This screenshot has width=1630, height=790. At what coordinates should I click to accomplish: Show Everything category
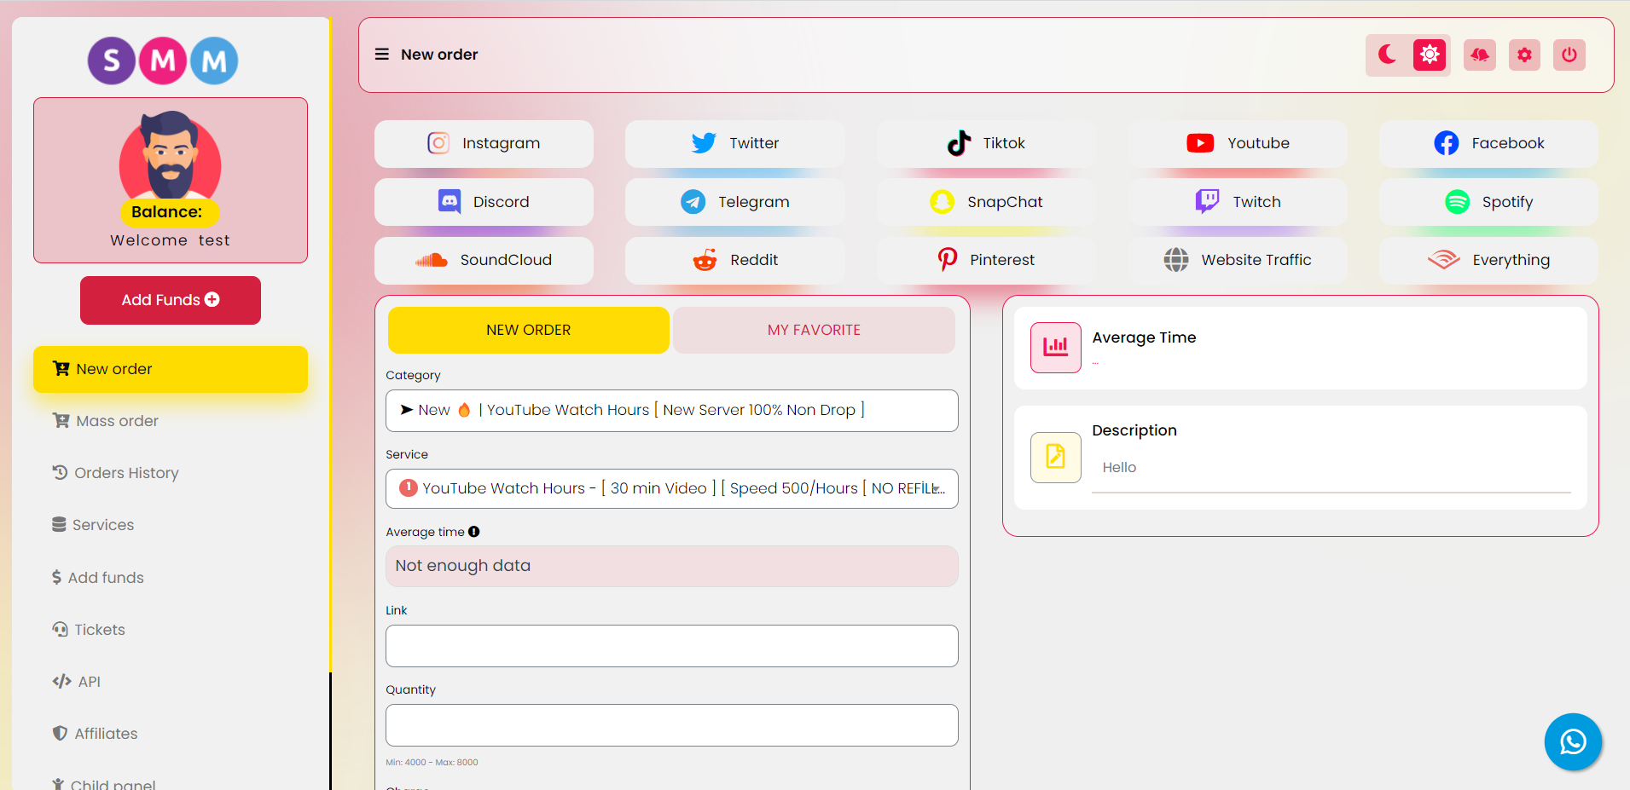[x=1488, y=260]
